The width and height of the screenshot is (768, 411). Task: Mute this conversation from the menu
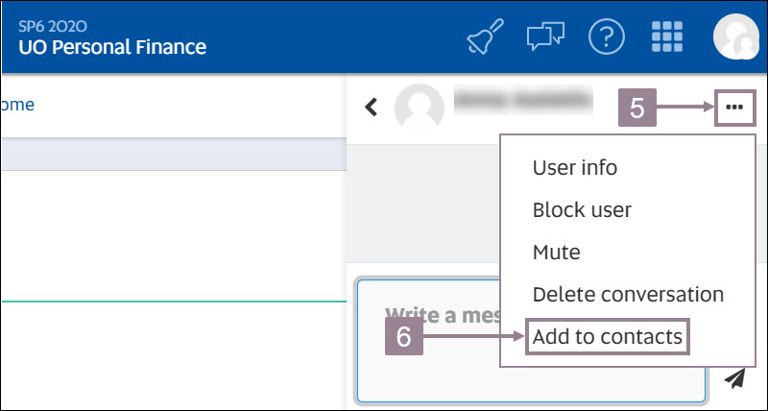(x=556, y=252)
